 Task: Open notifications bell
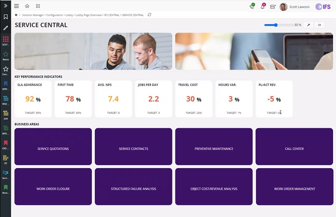[x=263, y=6]
